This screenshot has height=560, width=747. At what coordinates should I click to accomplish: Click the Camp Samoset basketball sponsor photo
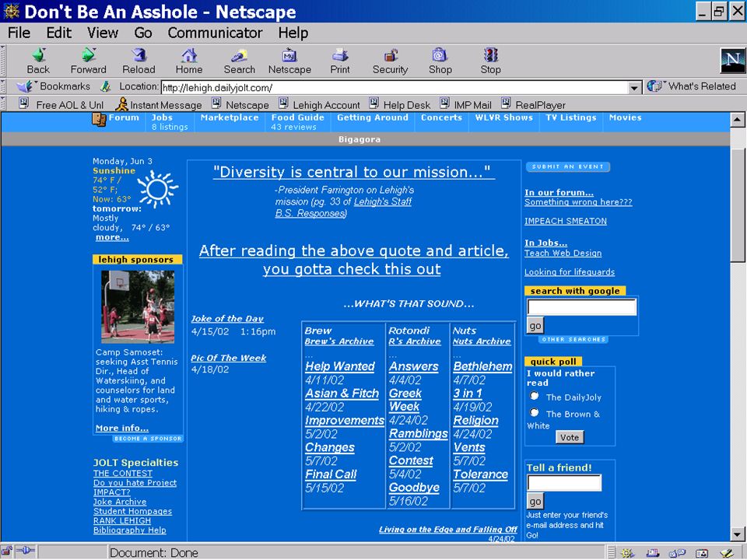138,306
